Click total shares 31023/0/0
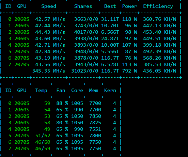 (x=85, y=71)
